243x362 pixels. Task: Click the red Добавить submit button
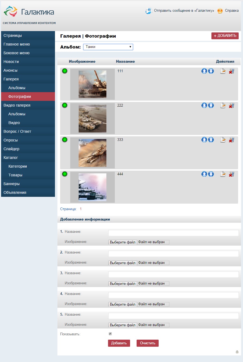point(119,343)
